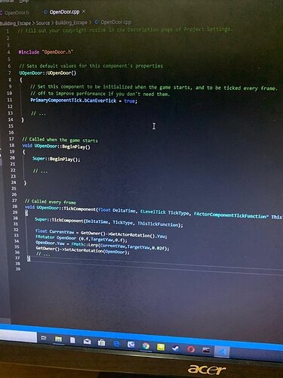Image resolution: width=283 pixels, height=378 pixels.
Task: Click the active Visual Studio Code taskbar icon
Action: [x=222, y=352]
